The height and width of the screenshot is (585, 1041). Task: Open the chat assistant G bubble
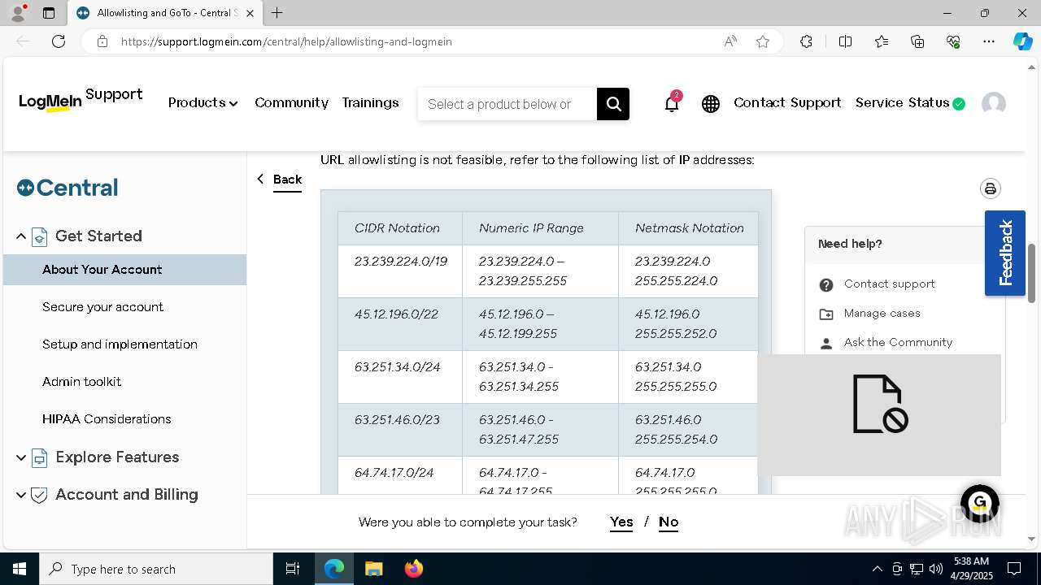pos(979,502)
